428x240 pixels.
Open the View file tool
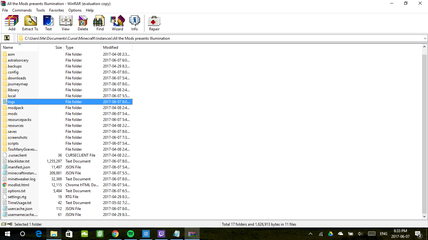pos(65,23)
